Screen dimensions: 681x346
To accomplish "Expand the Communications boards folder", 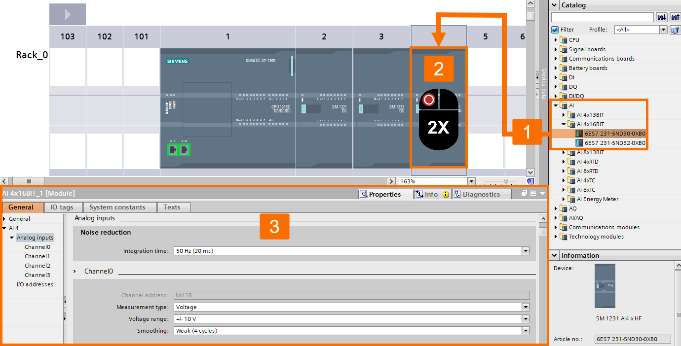I will [x=556, y=59].
